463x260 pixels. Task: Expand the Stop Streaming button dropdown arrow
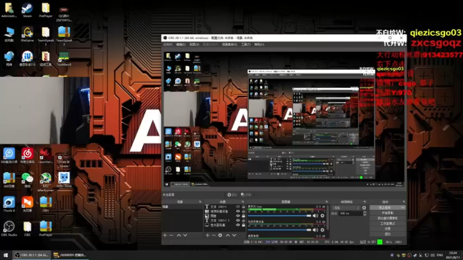tap(402, 207)
